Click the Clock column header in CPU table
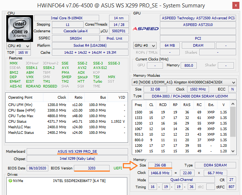This screenshot has height=195, width=242. pyautogui.click(x=56, y=97)
